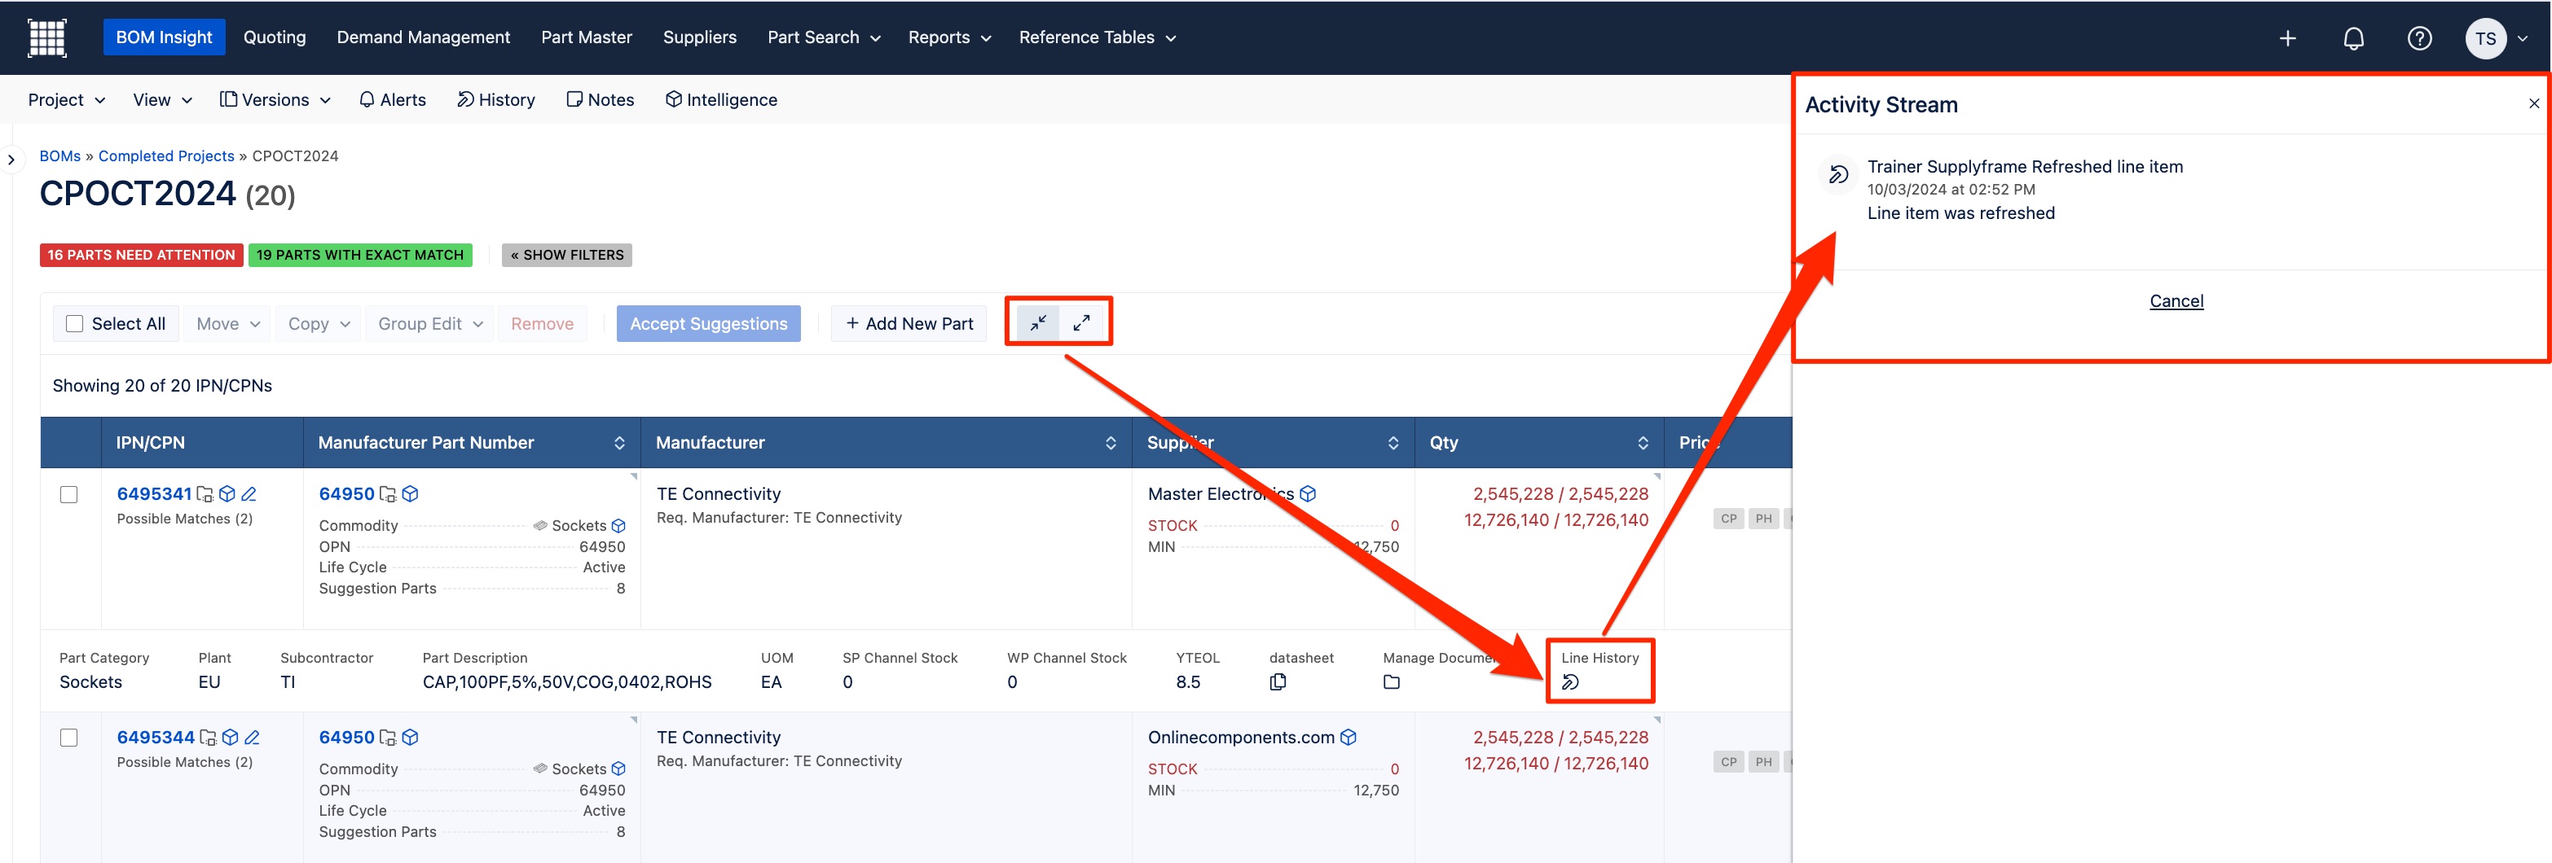Open the app launcher grid icon

click(46, 37)
